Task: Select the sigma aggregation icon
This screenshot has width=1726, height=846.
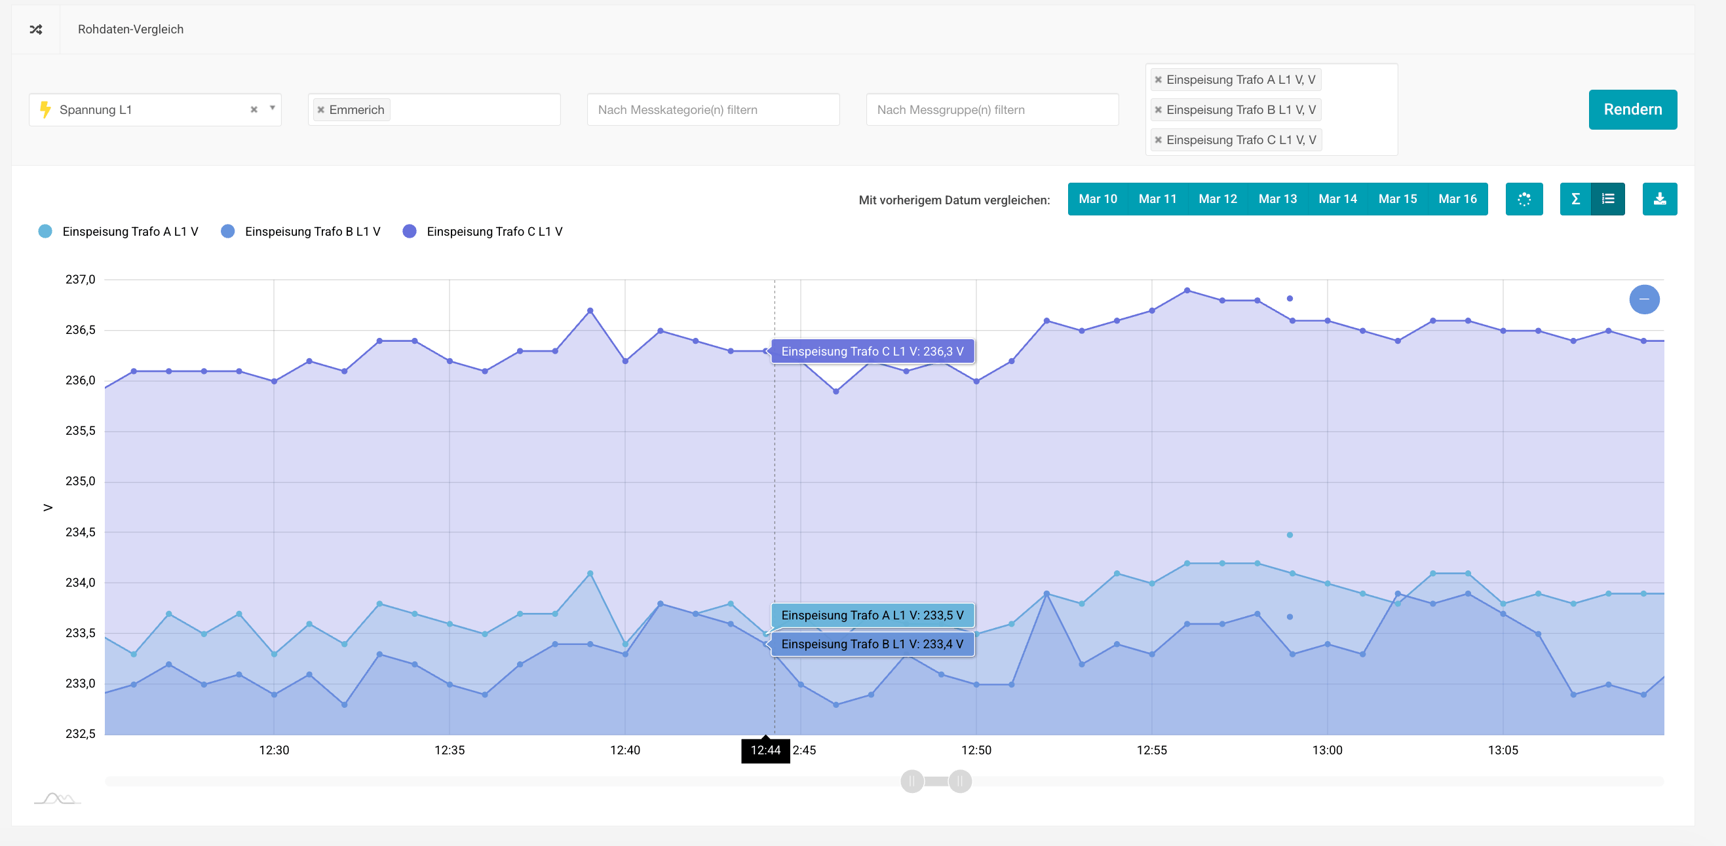Action: (1576, 199)
